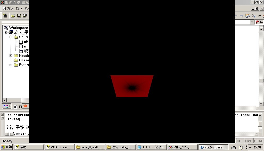Click the Save floppy disk icon

(x=19, y=16)
